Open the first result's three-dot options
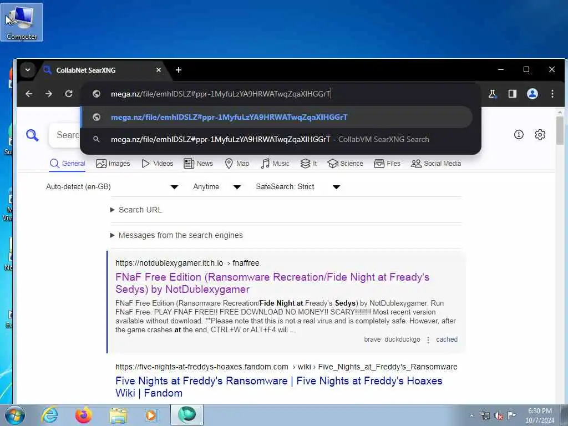Viewport: 568px width, 426px height. point(428,340)
